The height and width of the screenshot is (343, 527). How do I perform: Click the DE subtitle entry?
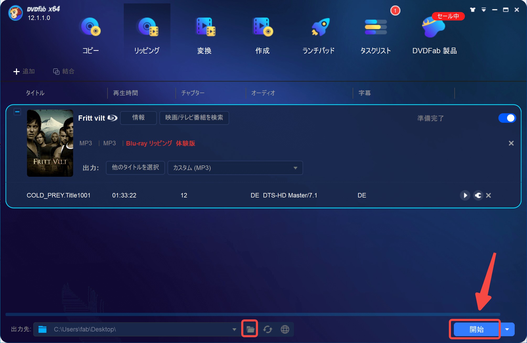(x=362, y=195)
